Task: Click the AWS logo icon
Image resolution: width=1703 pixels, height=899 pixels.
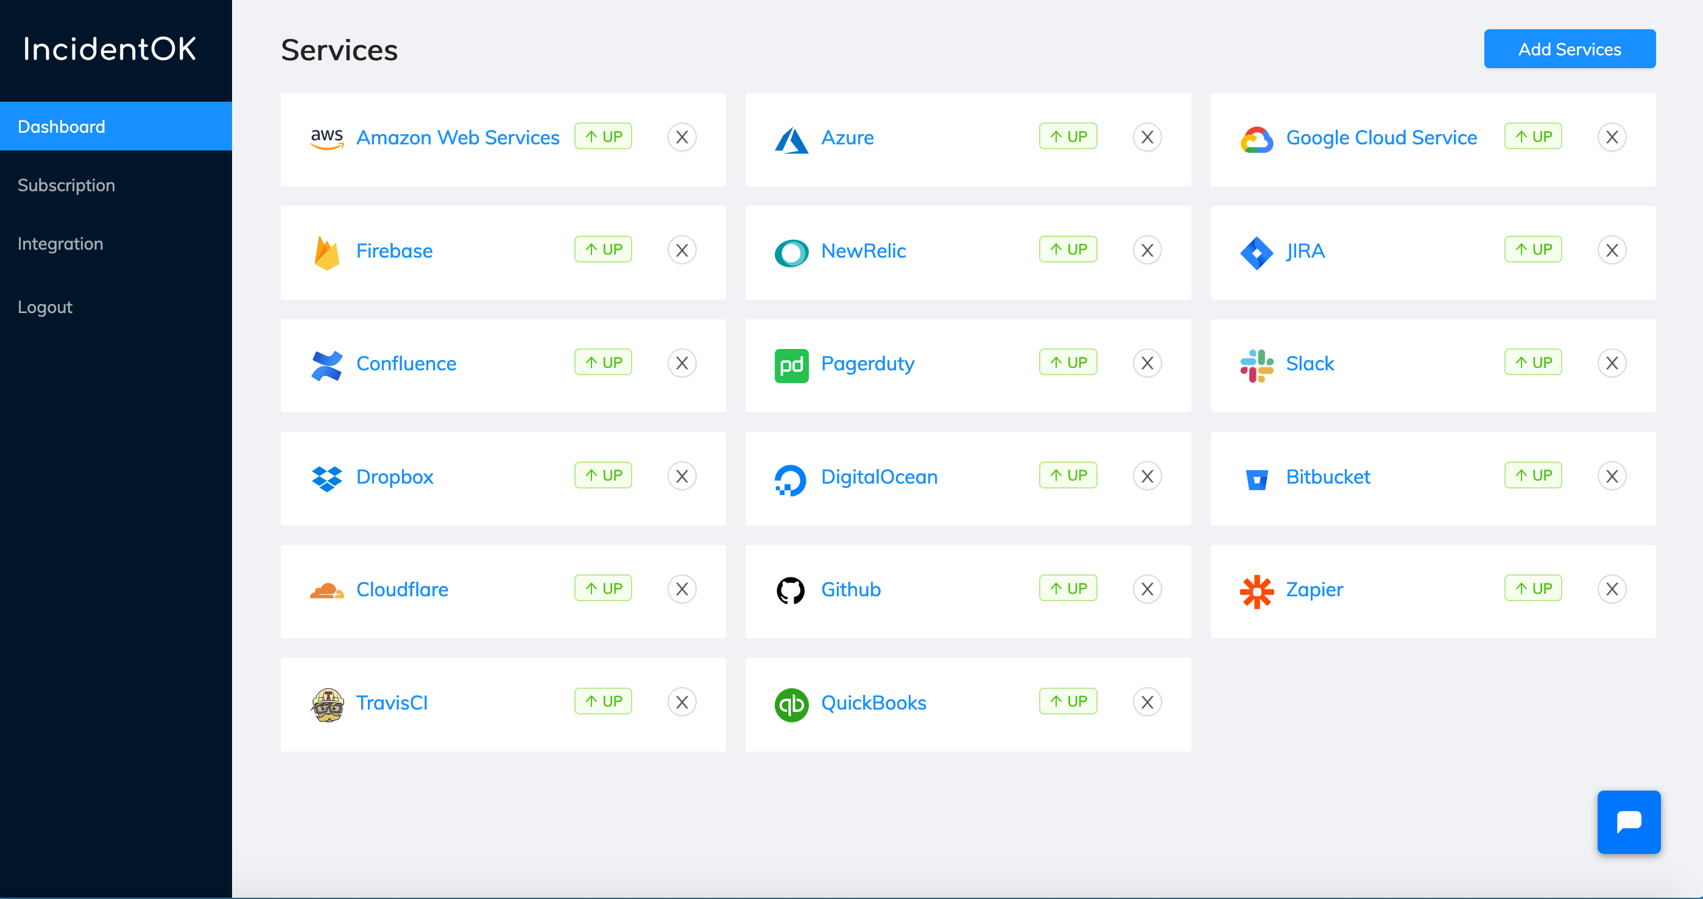Action: (x=326, y=138)
